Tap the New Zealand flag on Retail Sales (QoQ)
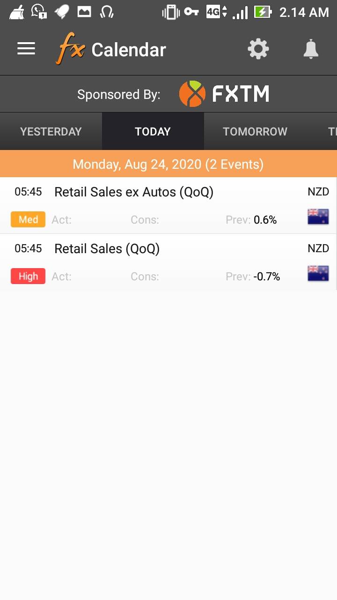The width and height of the screenshot is (337, 600). (x=318, y=273)
